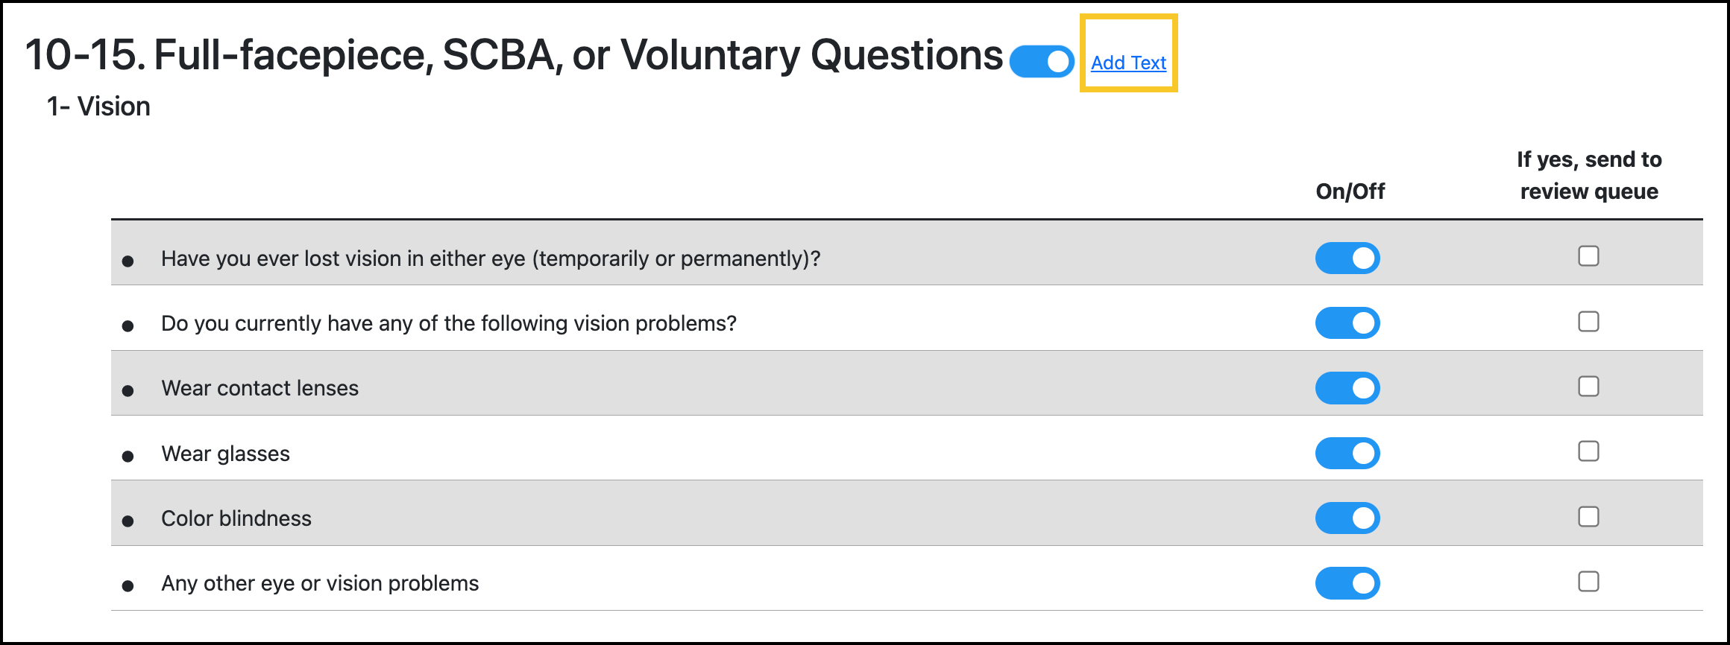
Task: Enable review queue for vision problems question
Action: pyautogui.click(x=1589, y=321)
